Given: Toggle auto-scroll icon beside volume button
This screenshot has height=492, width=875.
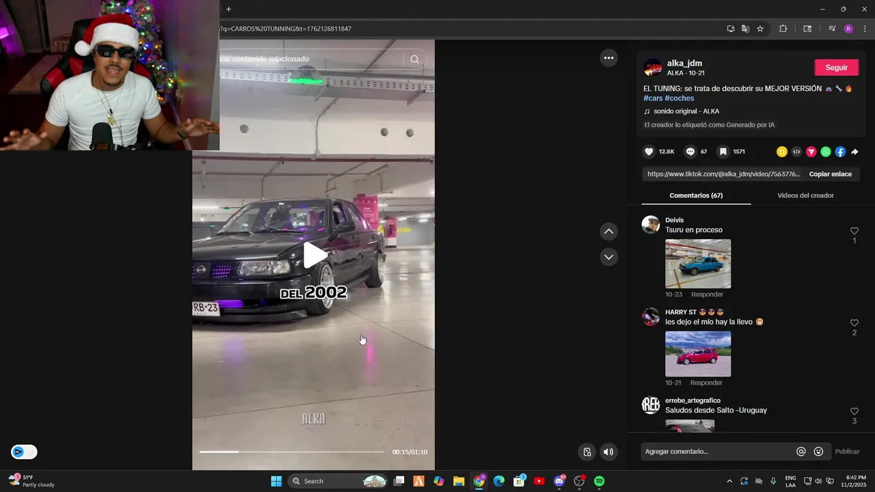Looking at the screenshot, I should pos(587,452).
